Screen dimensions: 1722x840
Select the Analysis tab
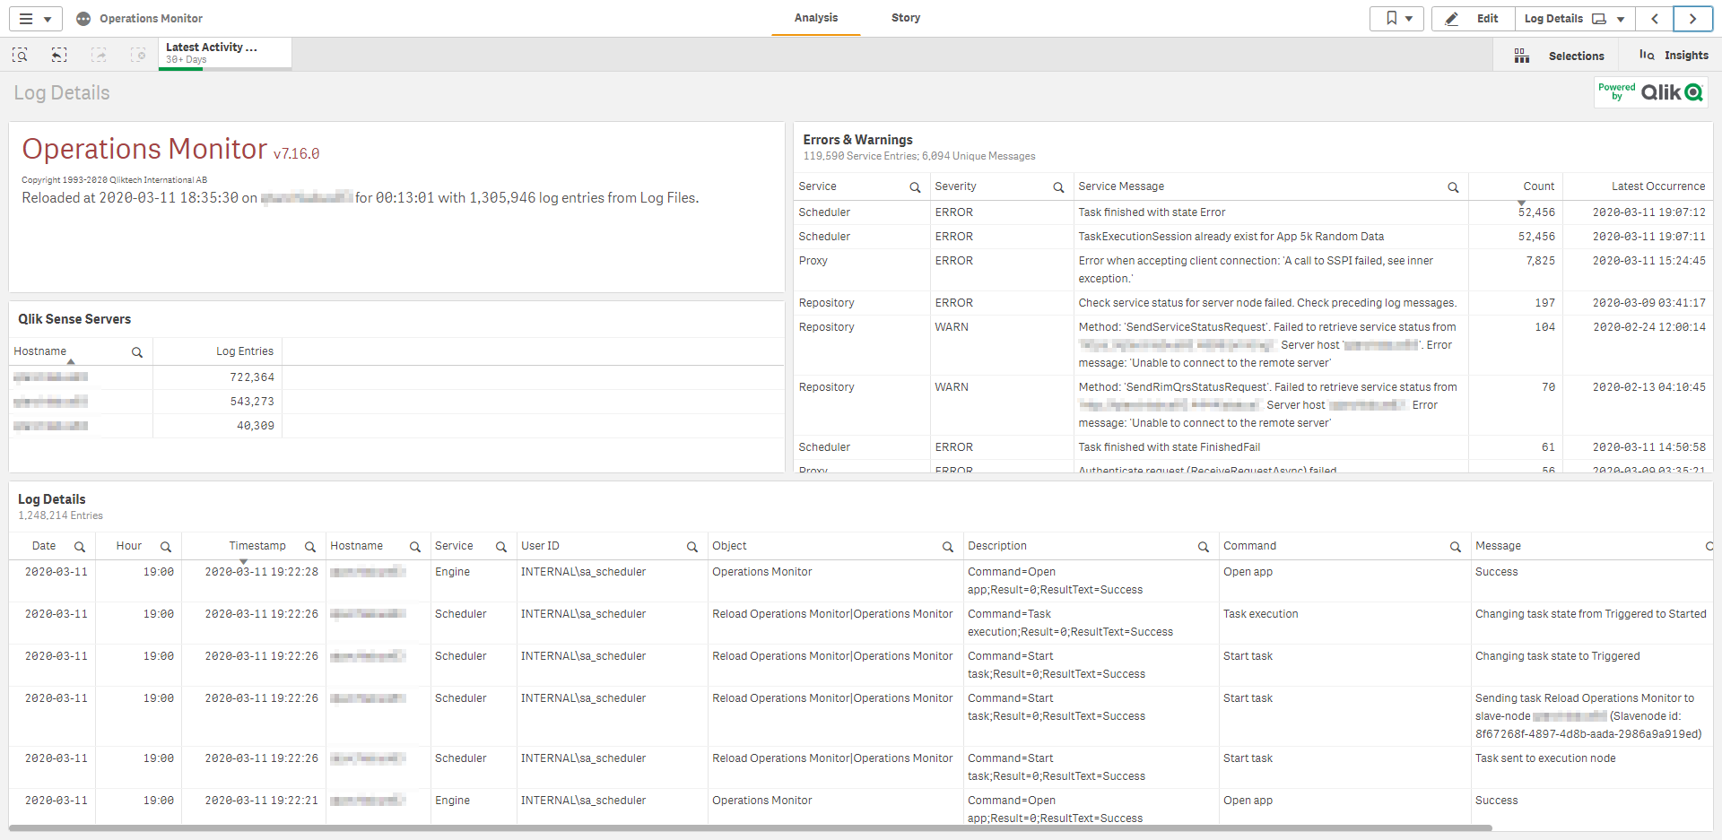click(815, 18)
